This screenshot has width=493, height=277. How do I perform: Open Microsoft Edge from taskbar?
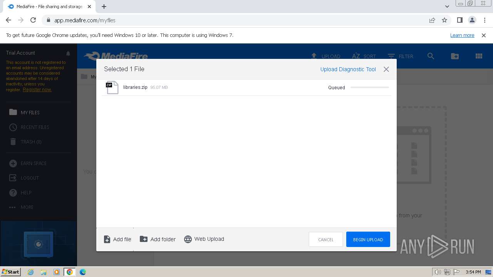[83, 272]
